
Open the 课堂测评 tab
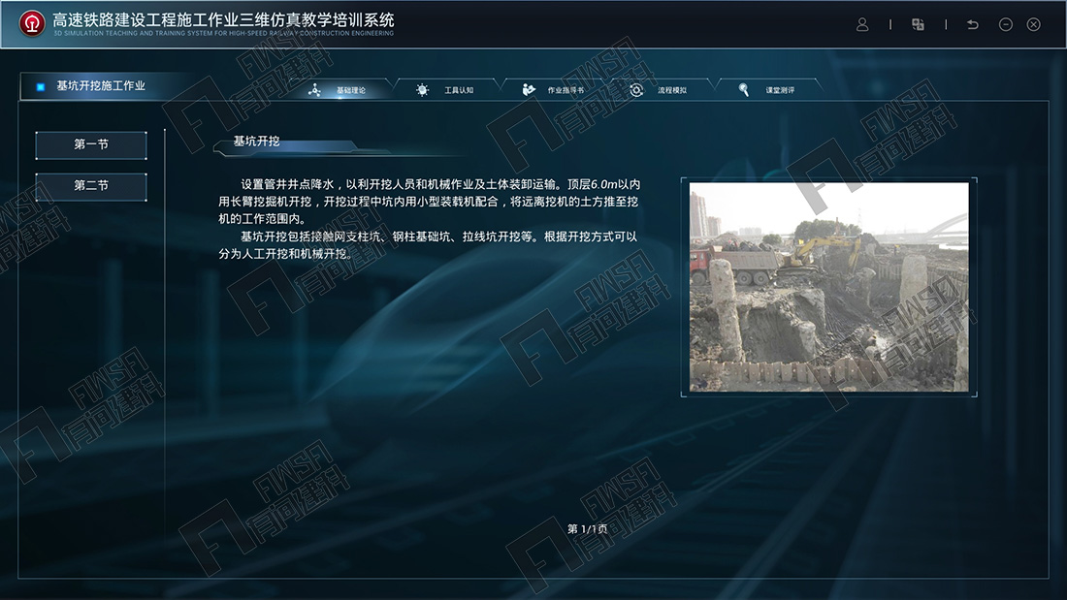coord(767,90)
